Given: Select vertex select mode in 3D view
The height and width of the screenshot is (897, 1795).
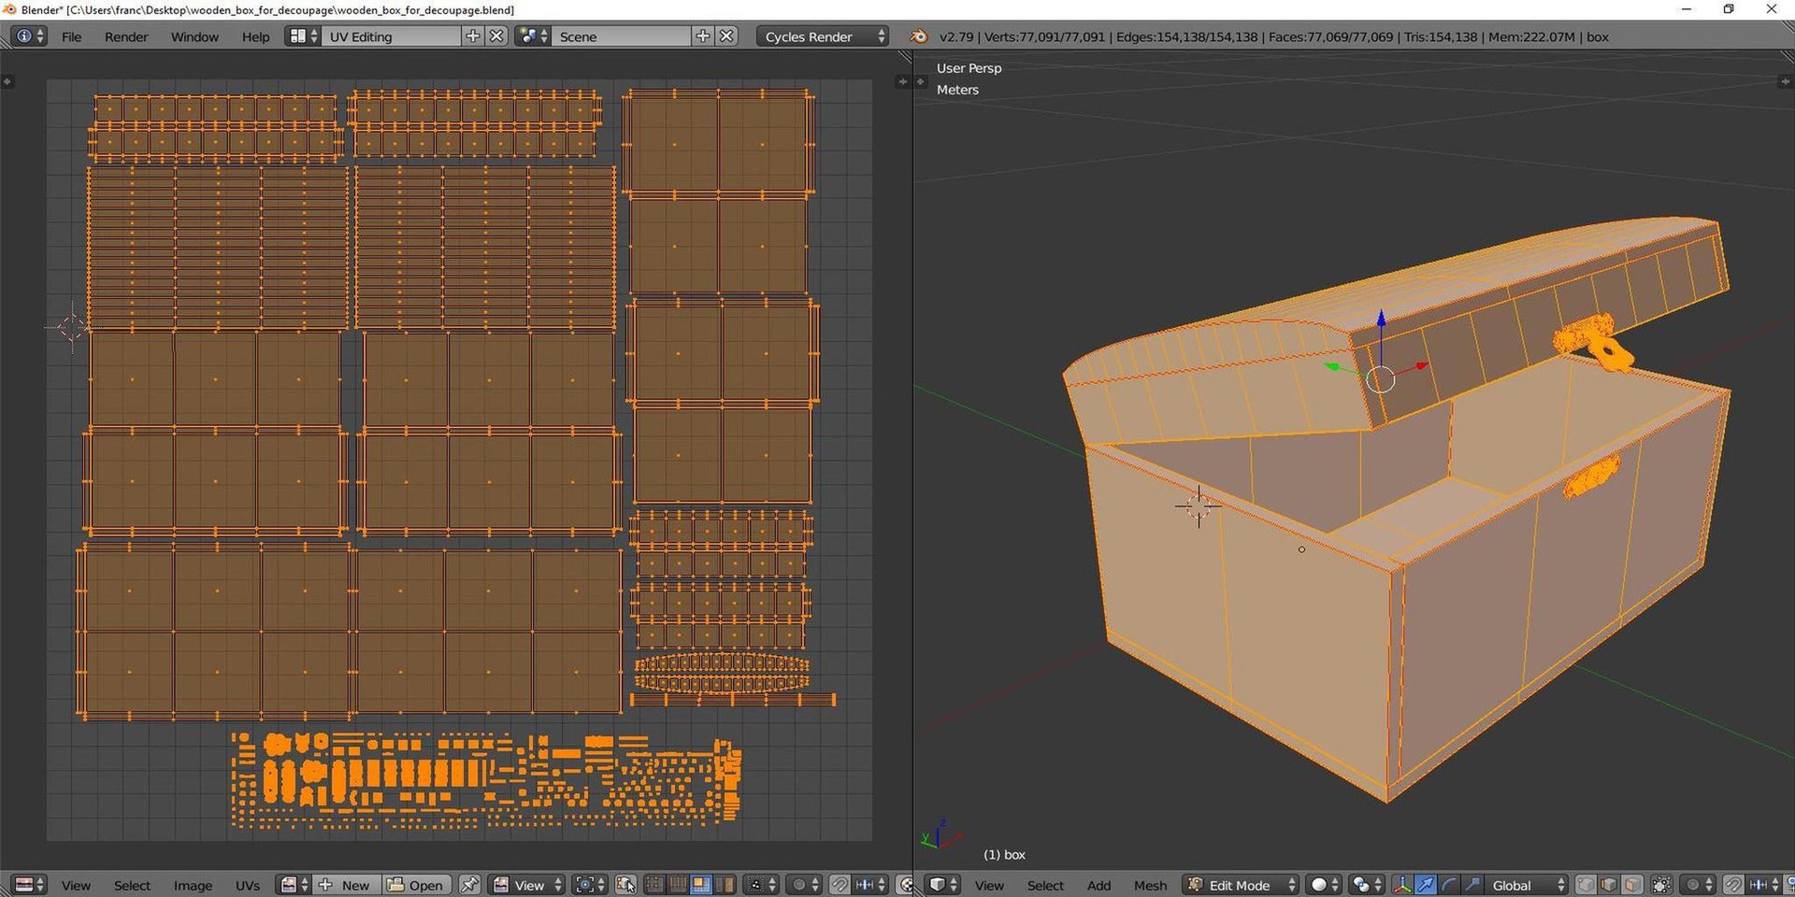Looking at the screenshot, I should tap(1586, 885).
